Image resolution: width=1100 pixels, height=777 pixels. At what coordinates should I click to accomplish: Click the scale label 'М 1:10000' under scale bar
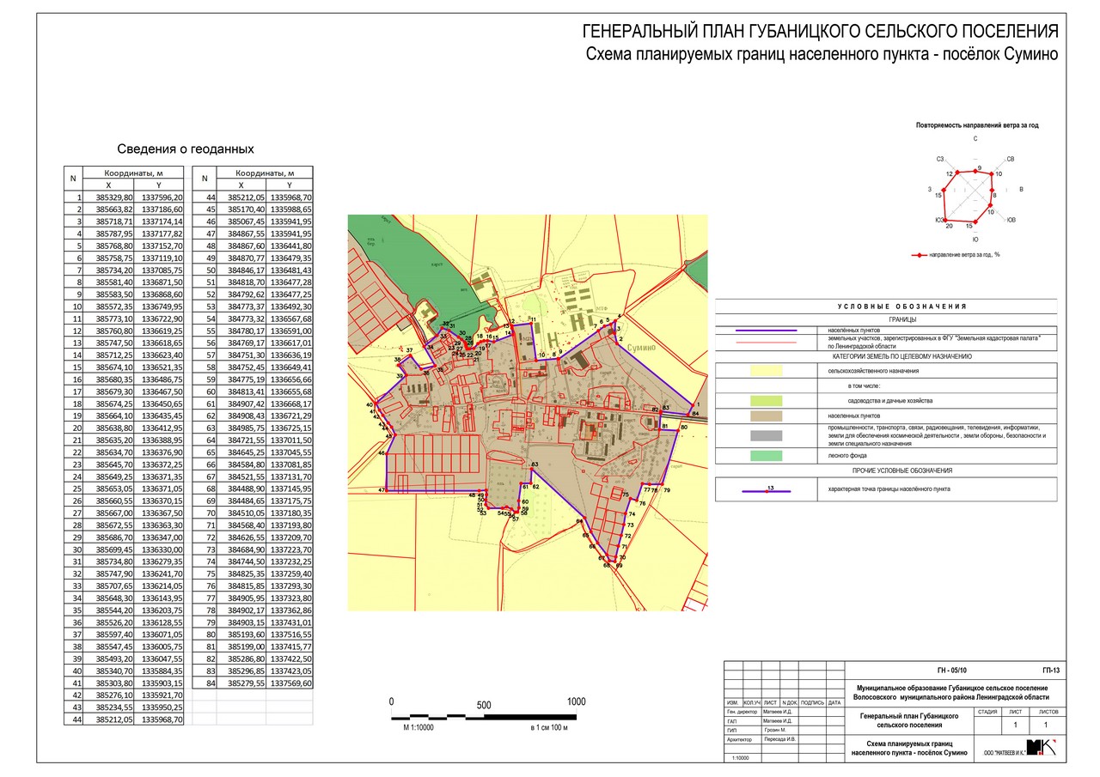[x=420, y=727]
